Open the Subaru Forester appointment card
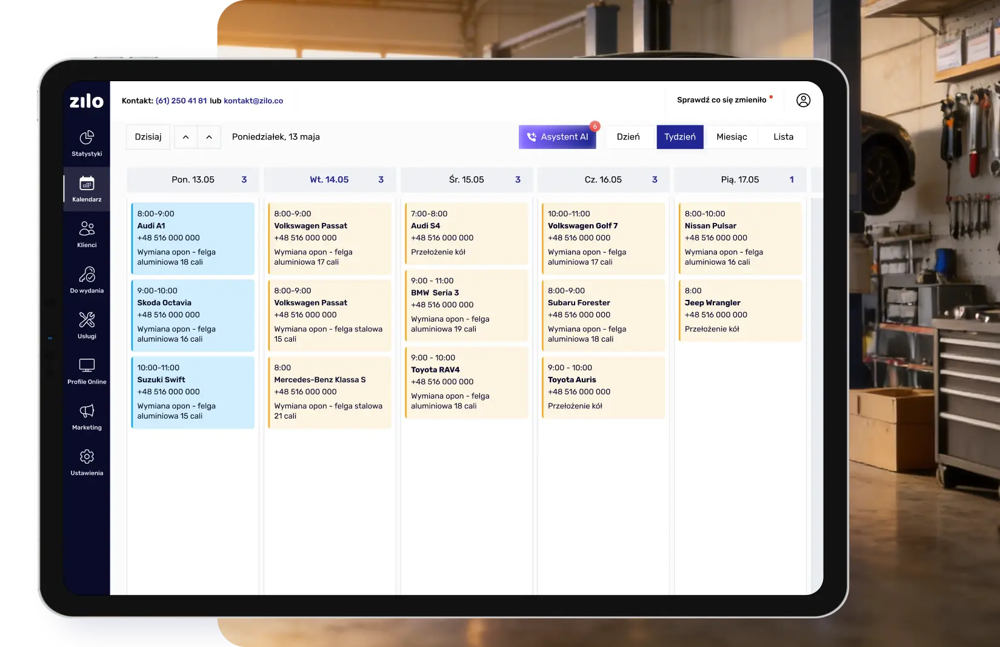The width and height of the screenshot is (1000, 647). point(603,315)
